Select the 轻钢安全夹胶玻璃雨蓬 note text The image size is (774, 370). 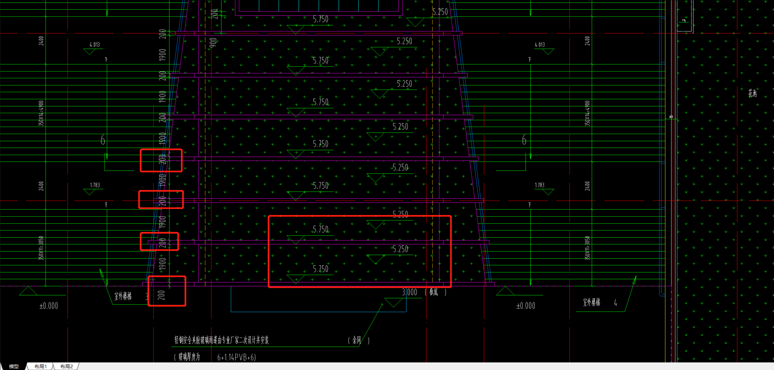coord(222,340)
